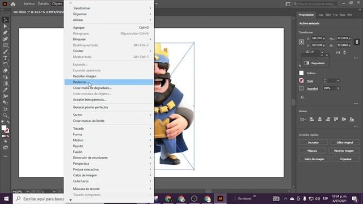Open the Edición menu

[x=43, y=4]
